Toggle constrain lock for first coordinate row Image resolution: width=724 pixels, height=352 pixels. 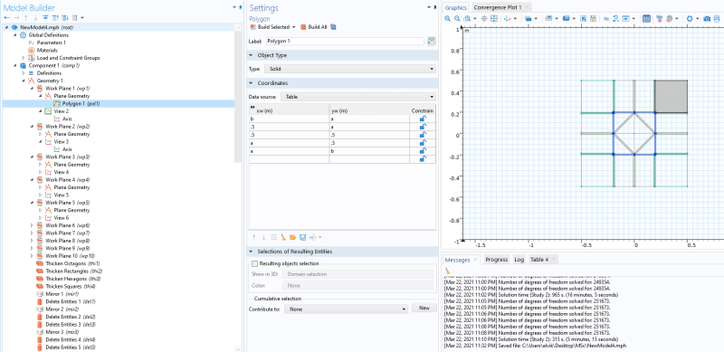[x=423, y=119]
